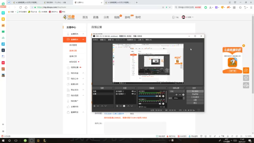Switch to OBS from the Windows taskbar

coord(32,141)
